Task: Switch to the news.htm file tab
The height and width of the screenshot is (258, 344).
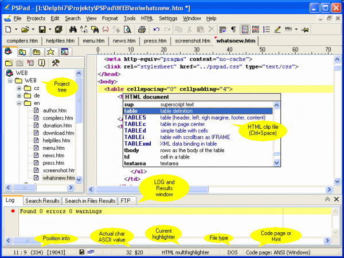Action: click(124, 41)
